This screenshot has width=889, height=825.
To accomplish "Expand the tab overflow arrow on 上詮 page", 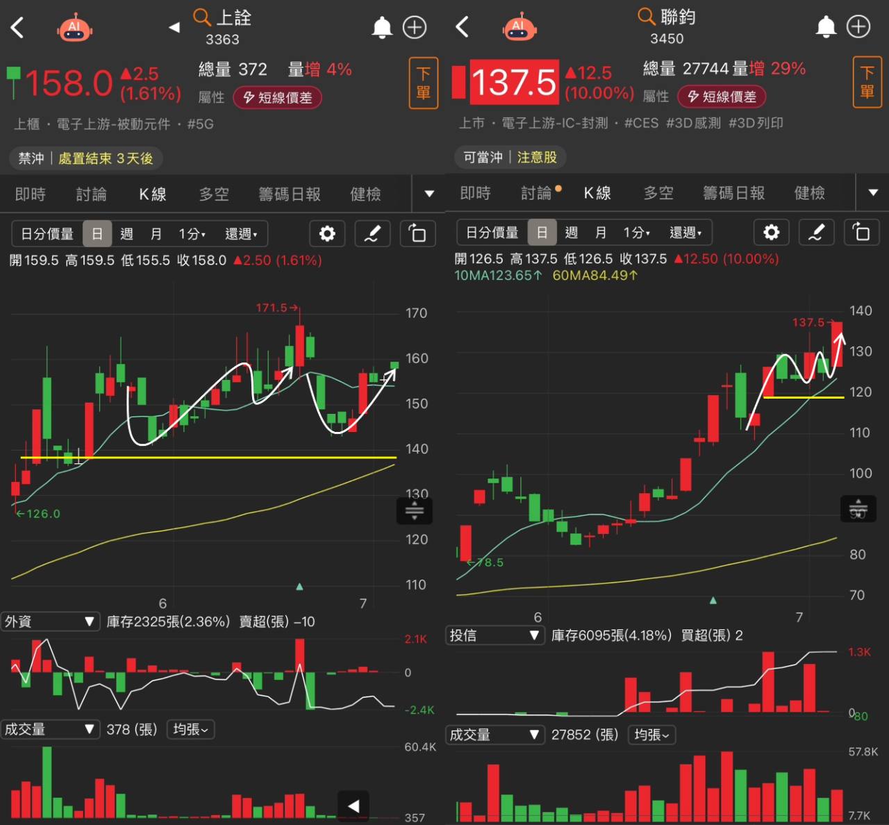I will pyautogui.click(x=429, y=194).
